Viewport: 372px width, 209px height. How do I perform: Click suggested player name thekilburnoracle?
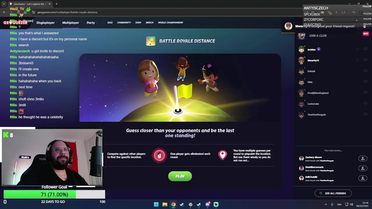pos(314,167)
